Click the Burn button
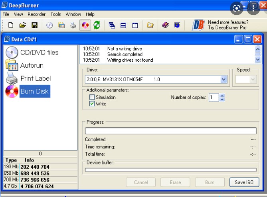Screen dimensions: 267x197 point(210,182)
